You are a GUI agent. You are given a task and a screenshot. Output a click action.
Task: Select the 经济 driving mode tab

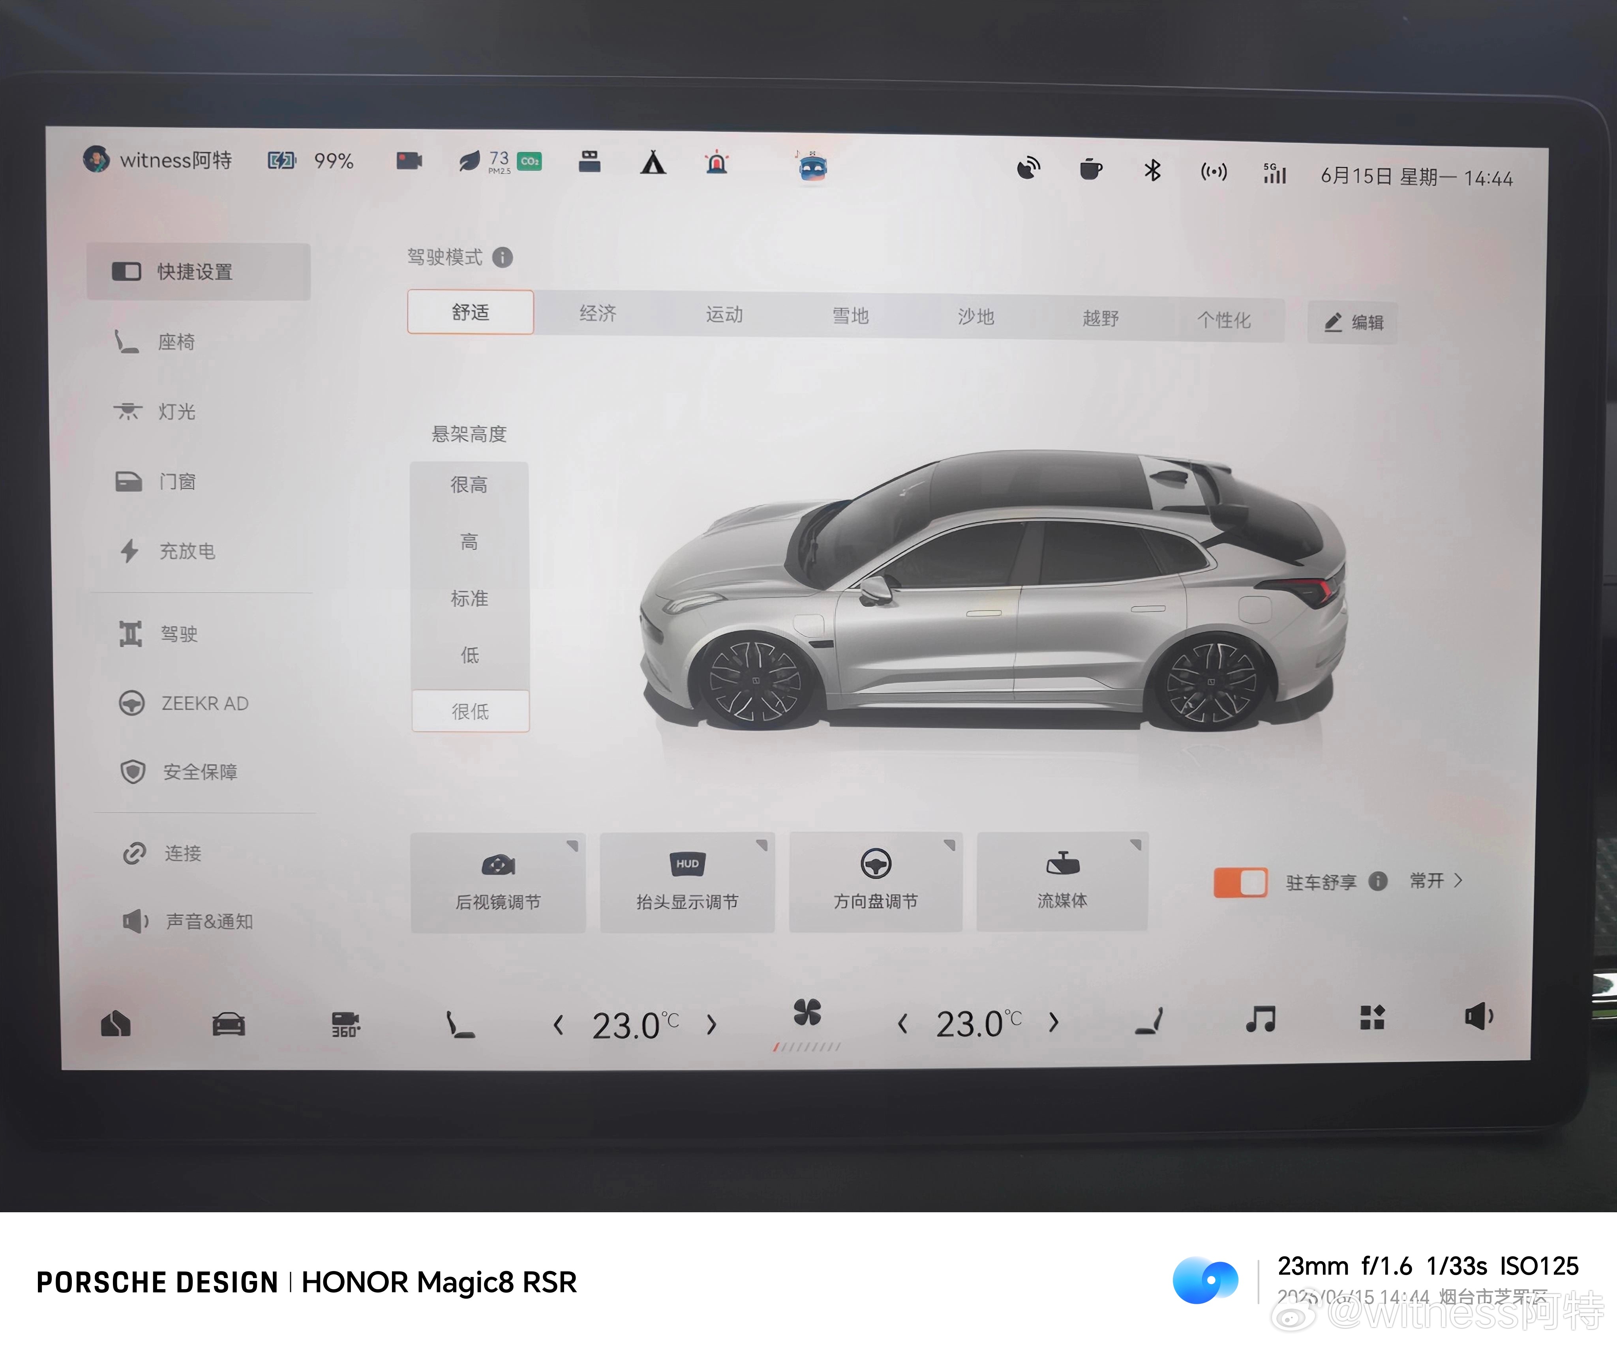click(598, 313)
